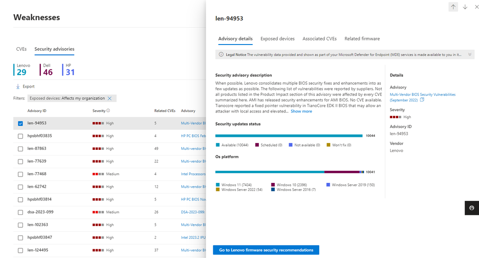Click Windows Server 2016 (7) legend swatch
Viewport: 479px width, 258px height.
pyautogui.click(x=273, y=190)
